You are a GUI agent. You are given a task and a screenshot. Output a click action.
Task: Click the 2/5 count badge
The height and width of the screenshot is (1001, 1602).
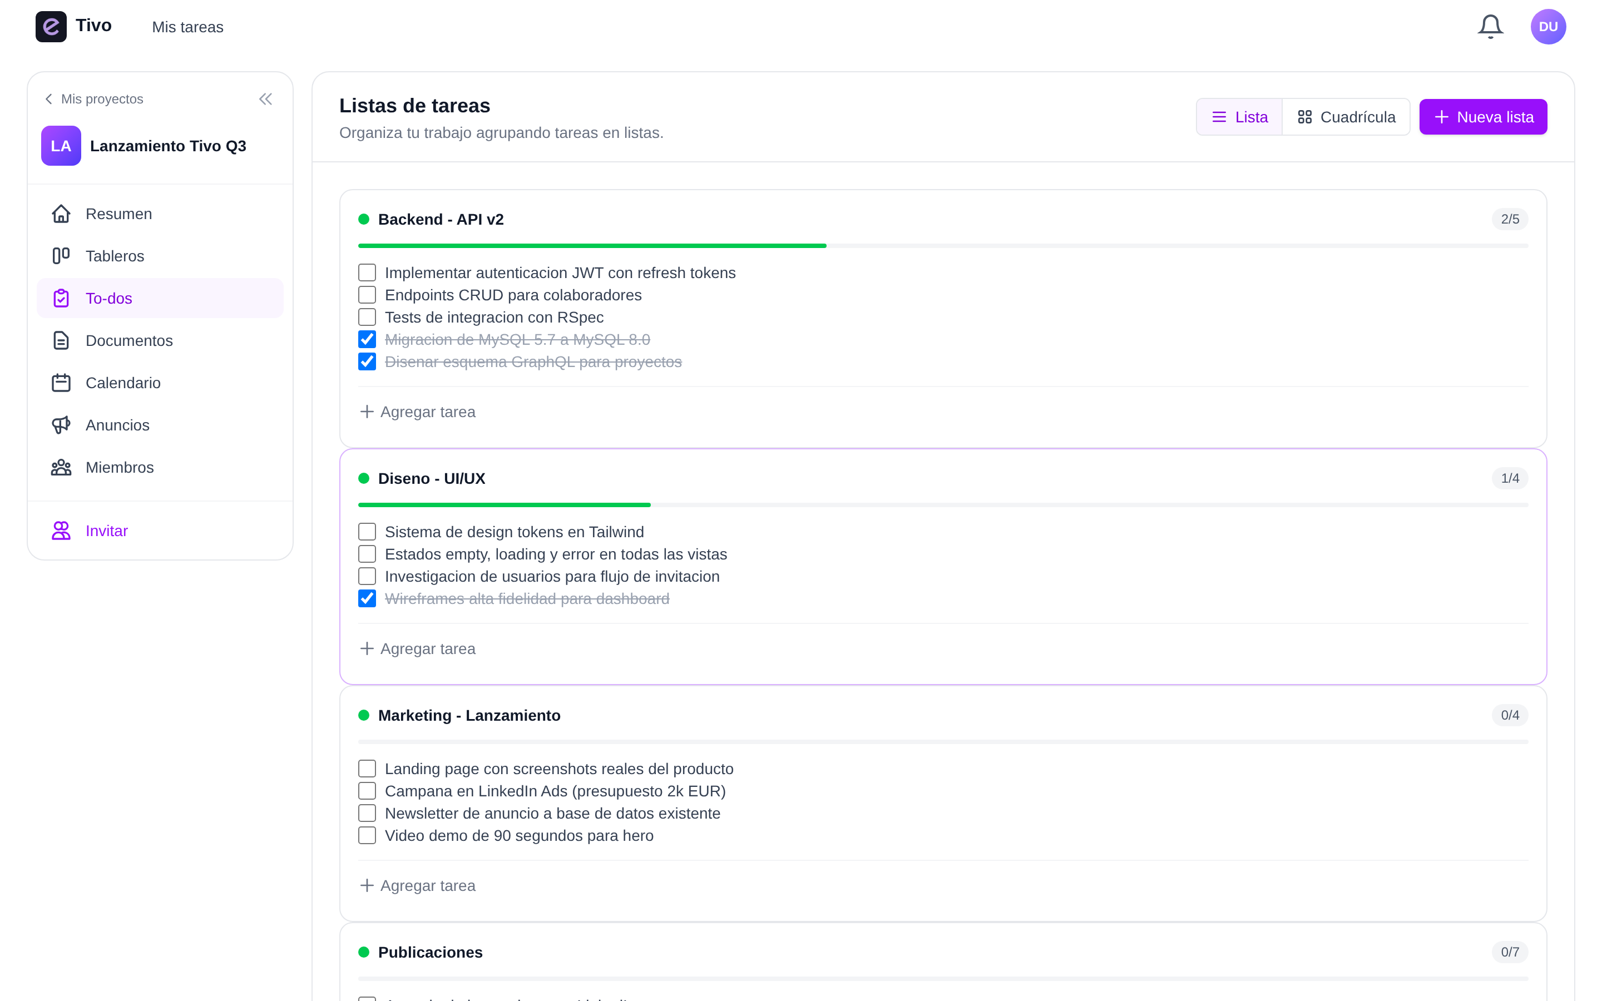click(x=1510, y=219)
